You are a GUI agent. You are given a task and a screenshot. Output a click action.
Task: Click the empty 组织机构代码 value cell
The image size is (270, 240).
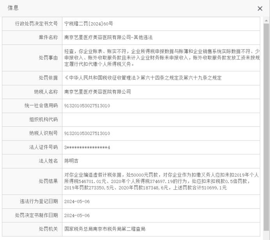click(x=160, y=119)
